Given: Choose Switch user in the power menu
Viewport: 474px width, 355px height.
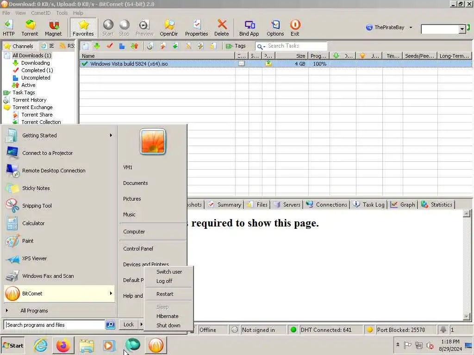Looking at the screenshot, I should 169,272.
